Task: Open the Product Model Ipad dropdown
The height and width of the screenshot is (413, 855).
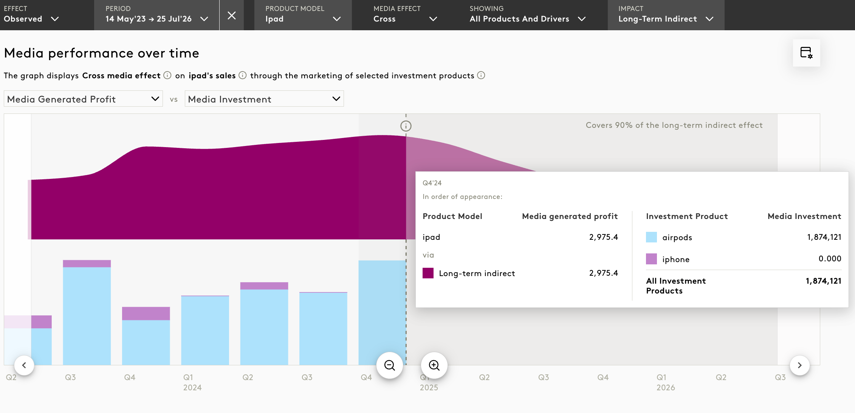Action: point(303,15)
